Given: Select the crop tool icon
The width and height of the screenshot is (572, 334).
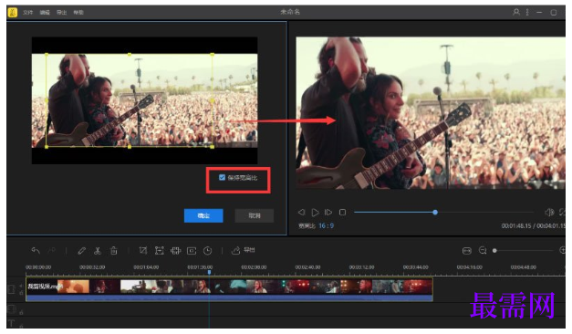Looking at the screenshot, I should pos(143,250).
